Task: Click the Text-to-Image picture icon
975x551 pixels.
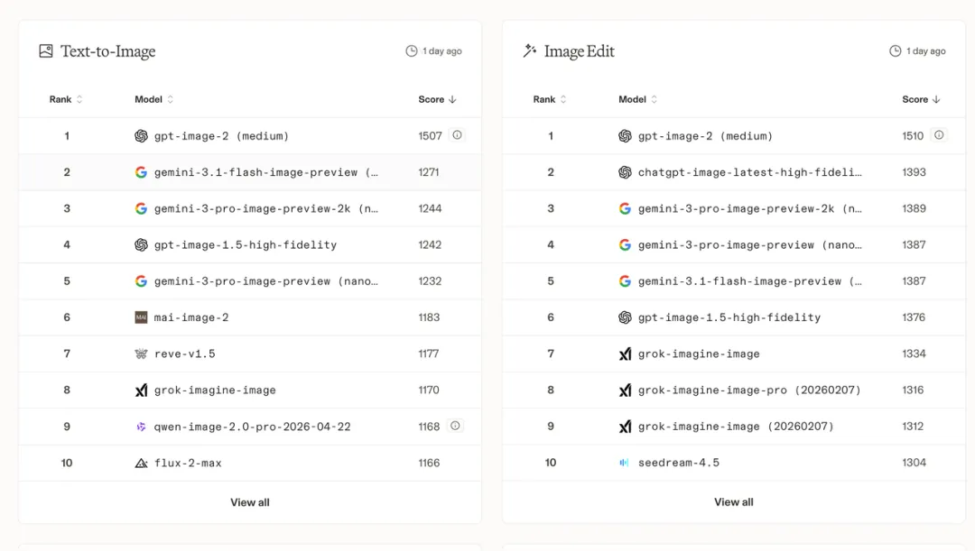Action: (x=46, y=51)
